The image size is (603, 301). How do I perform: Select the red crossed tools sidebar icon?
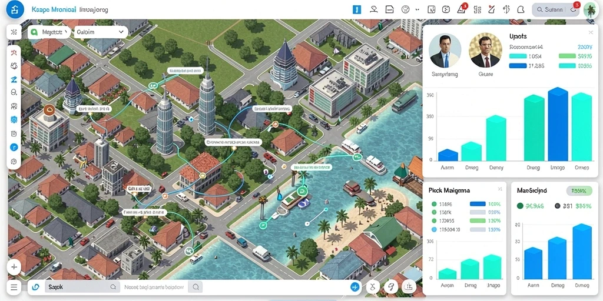point(14,52)
